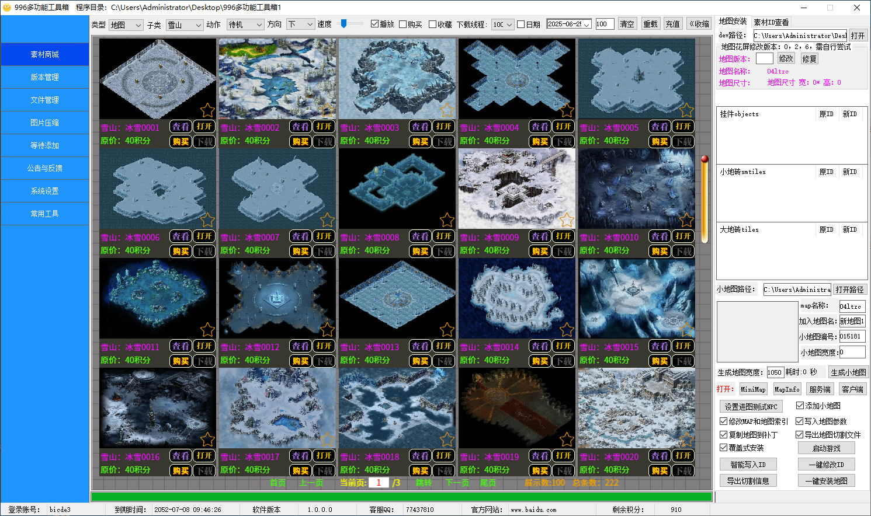
Task: Click 打开 for 冰雪0019
Action: [563, 455]
